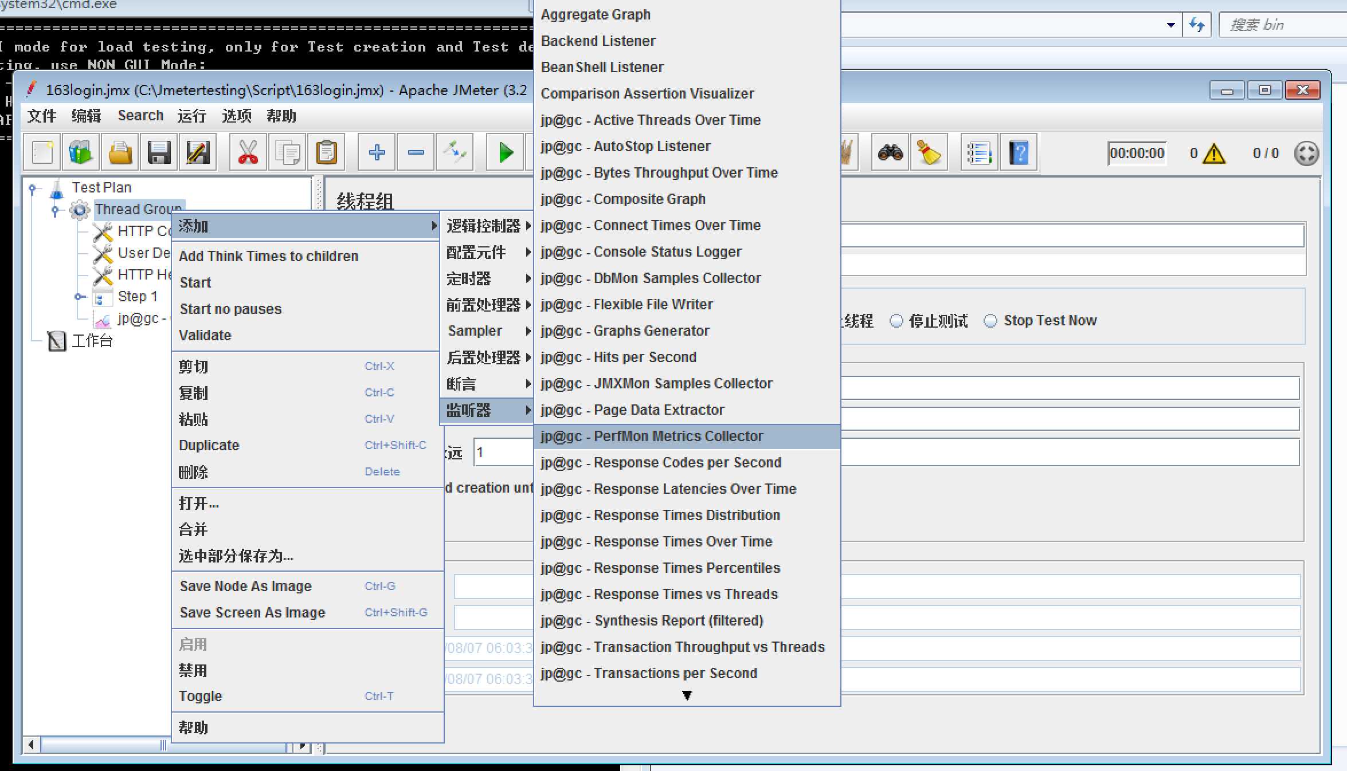Click the loop count field containing 1
The image size is (1347, 771).
coord(503,453)
